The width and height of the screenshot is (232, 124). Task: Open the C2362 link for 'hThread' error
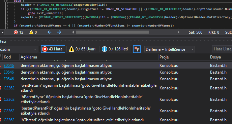(9, 120)
